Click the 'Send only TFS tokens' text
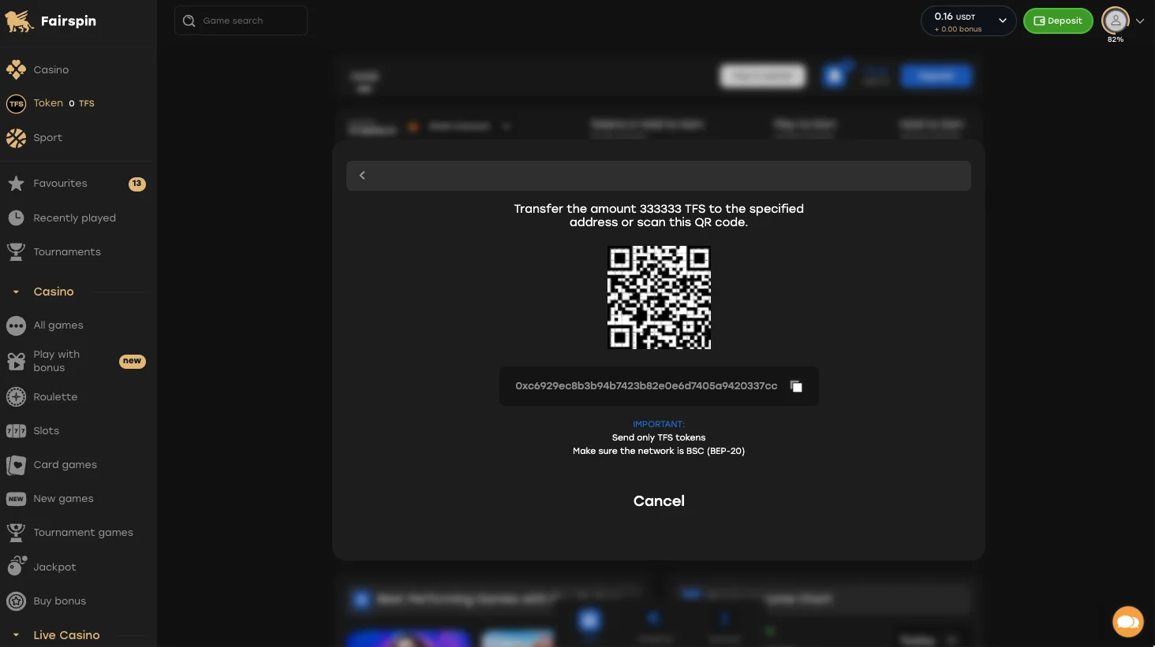Screen dimensions: 1155x647 click(659, 437)
